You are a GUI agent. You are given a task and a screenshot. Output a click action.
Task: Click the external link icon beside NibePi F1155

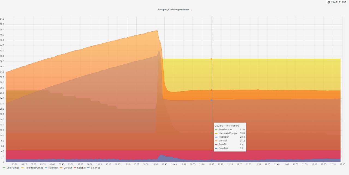(329, 2)
